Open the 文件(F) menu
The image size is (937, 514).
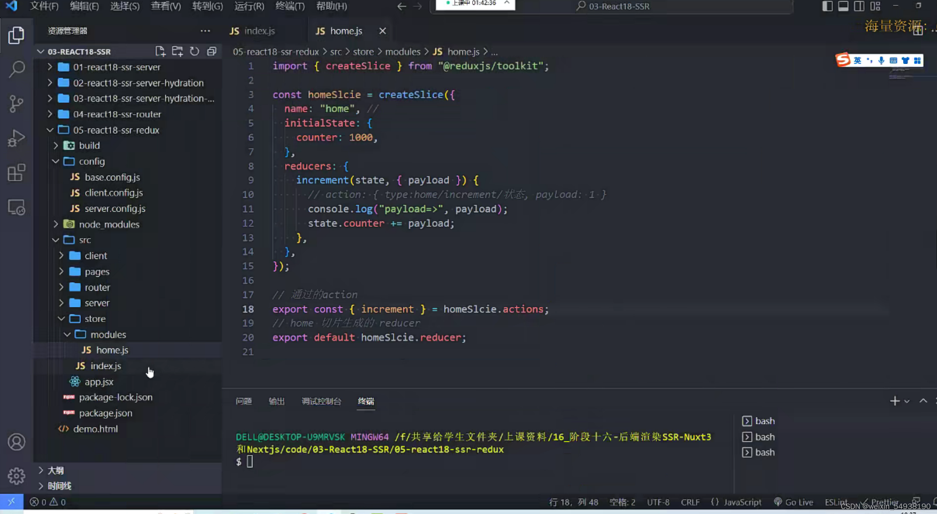coord(44,6)
